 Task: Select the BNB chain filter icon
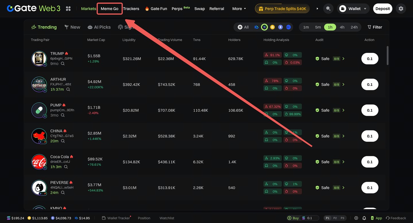[x=272, y=27]
